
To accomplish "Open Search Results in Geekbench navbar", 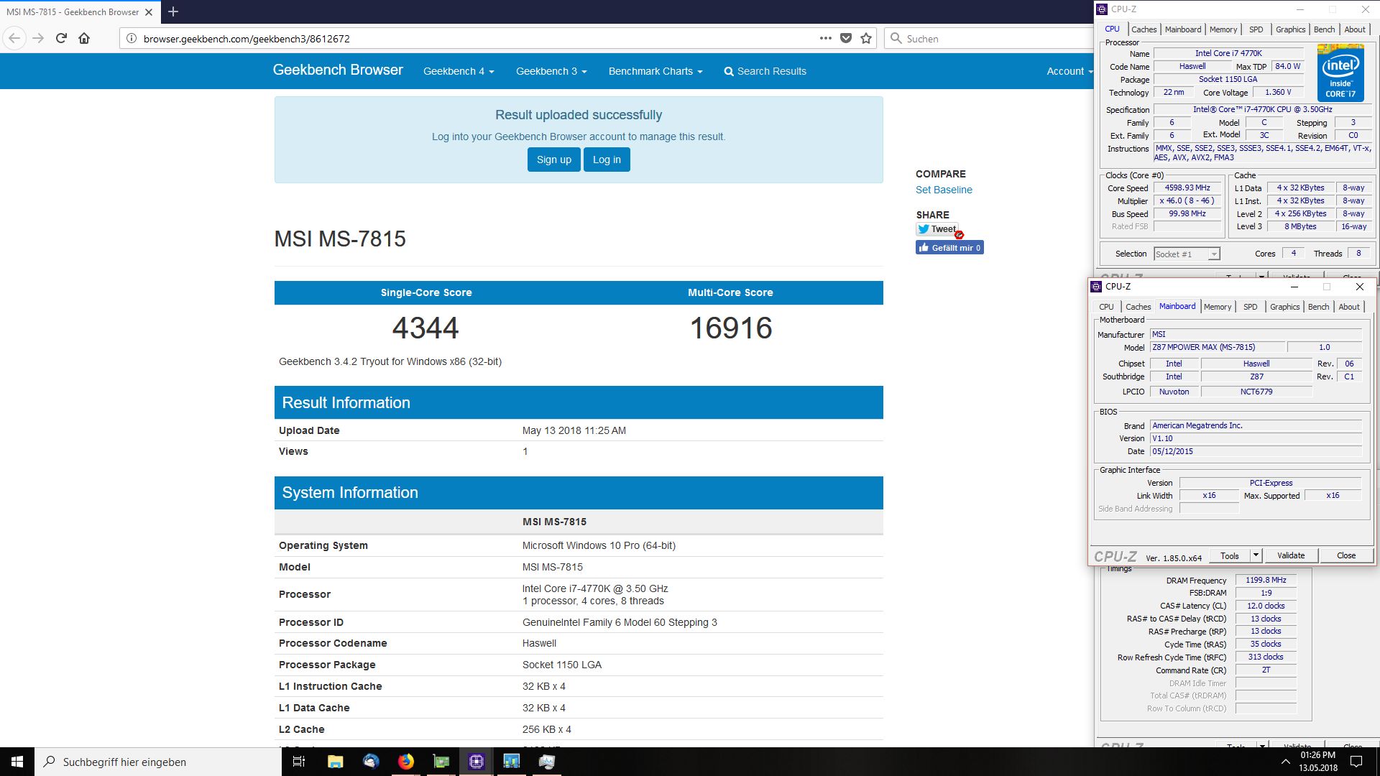I will point(765,71).
